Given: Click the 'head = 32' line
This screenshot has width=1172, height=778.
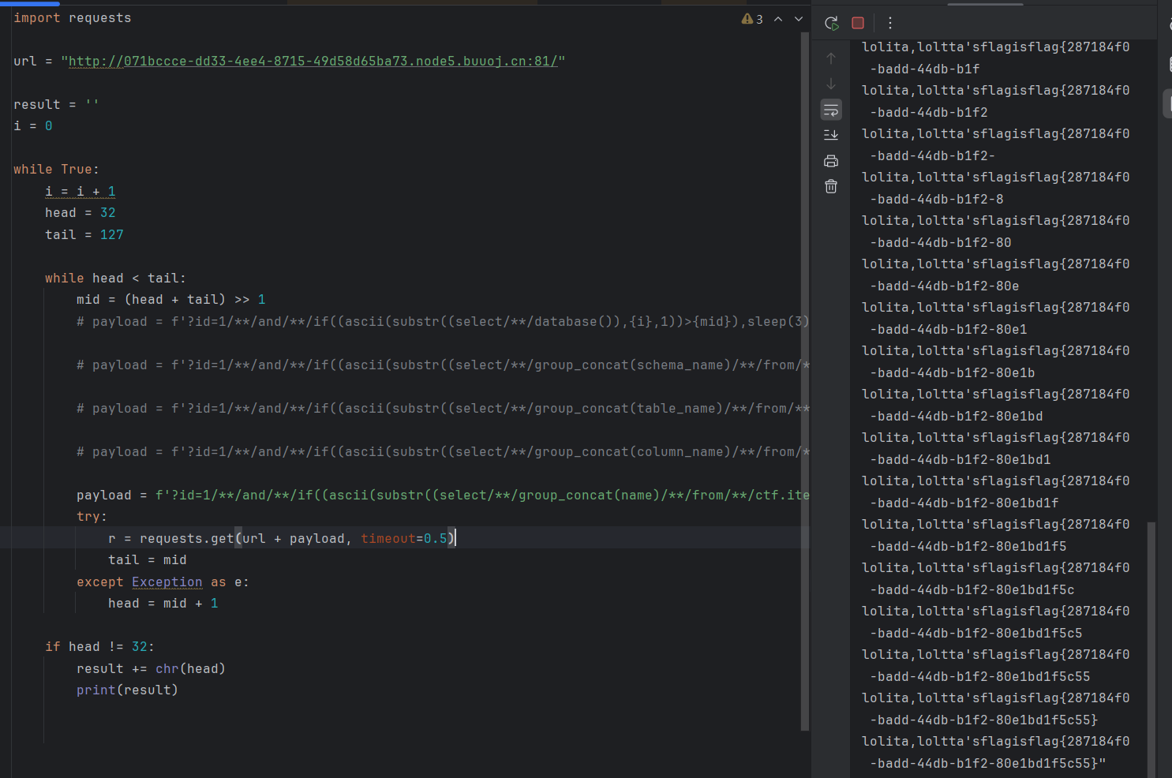Looking at the screenshot, I should pyautogui.click(x=81, y=213).
